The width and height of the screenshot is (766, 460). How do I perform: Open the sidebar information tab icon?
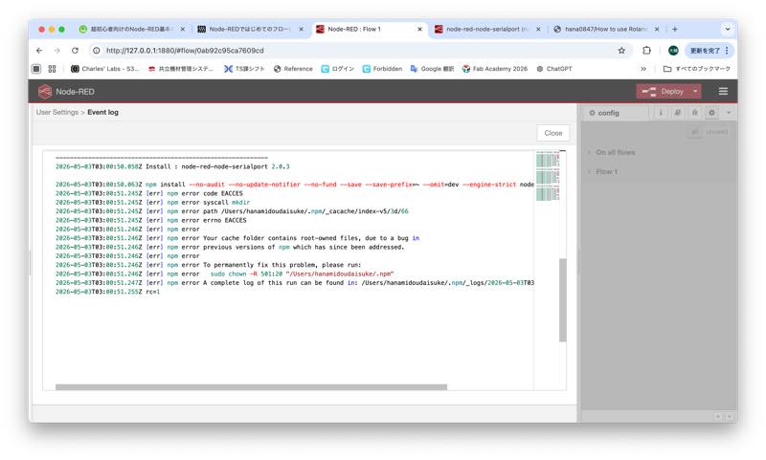click(x=661, y=113)
